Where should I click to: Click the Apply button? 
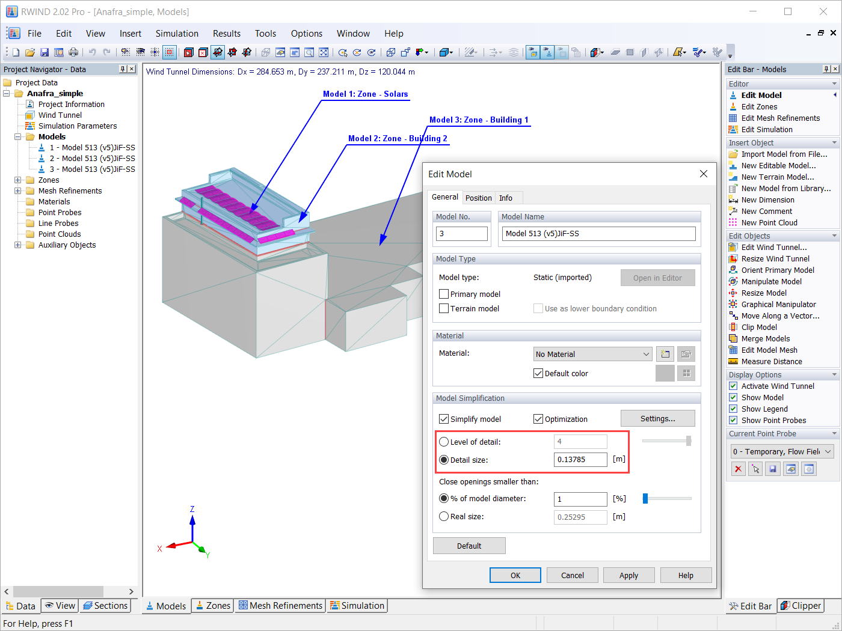pyautogui.click(x=629, y=576)
